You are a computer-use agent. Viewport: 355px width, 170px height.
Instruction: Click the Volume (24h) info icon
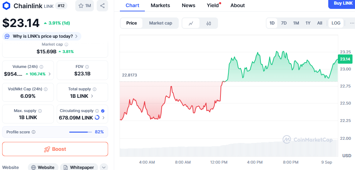point(41,67)
